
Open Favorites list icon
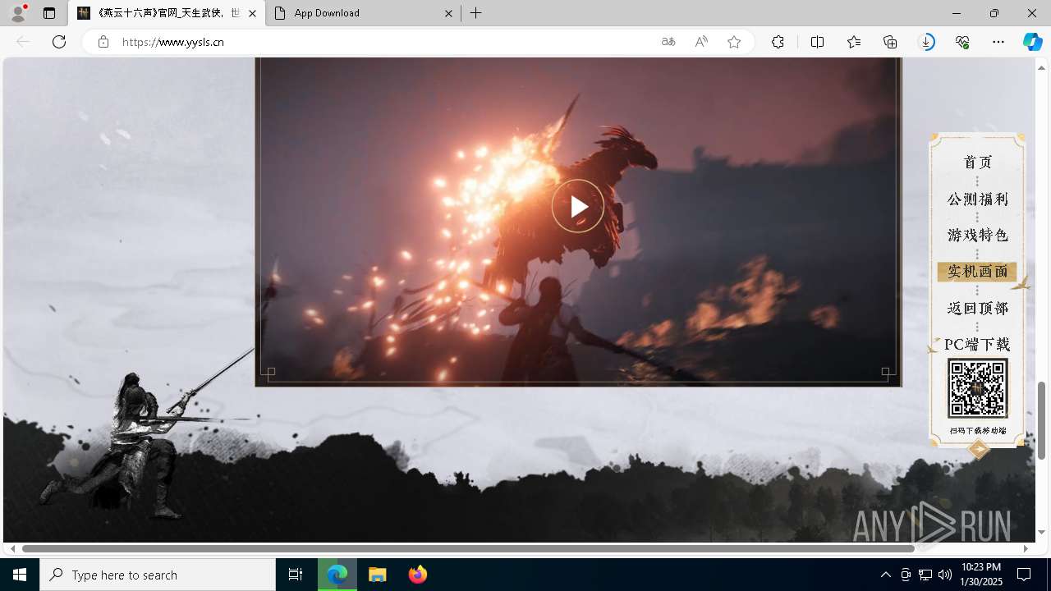tap(854, 42)
